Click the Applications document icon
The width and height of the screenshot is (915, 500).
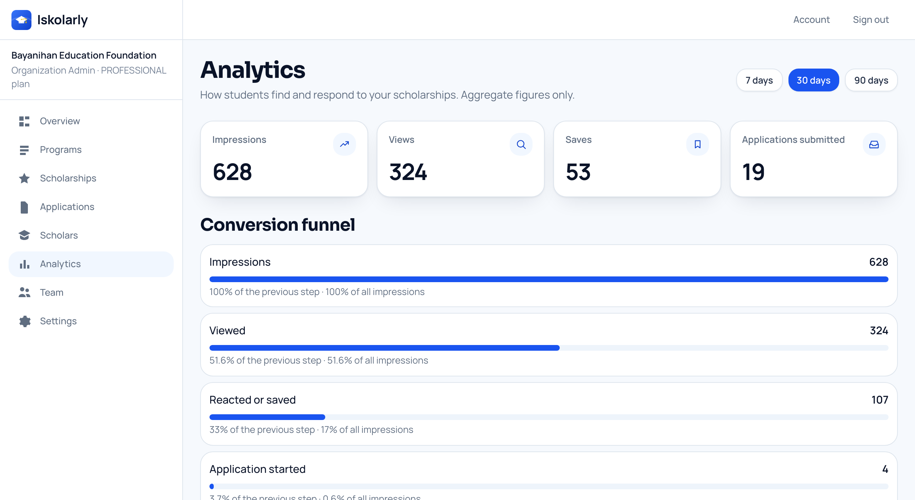(24, 207)
